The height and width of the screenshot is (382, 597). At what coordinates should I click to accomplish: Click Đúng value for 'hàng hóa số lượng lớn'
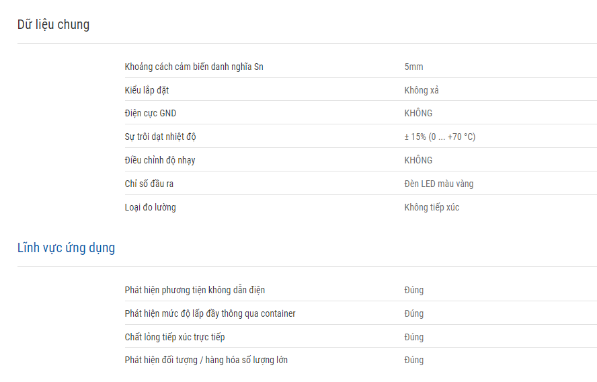click(x=414, y=360)
